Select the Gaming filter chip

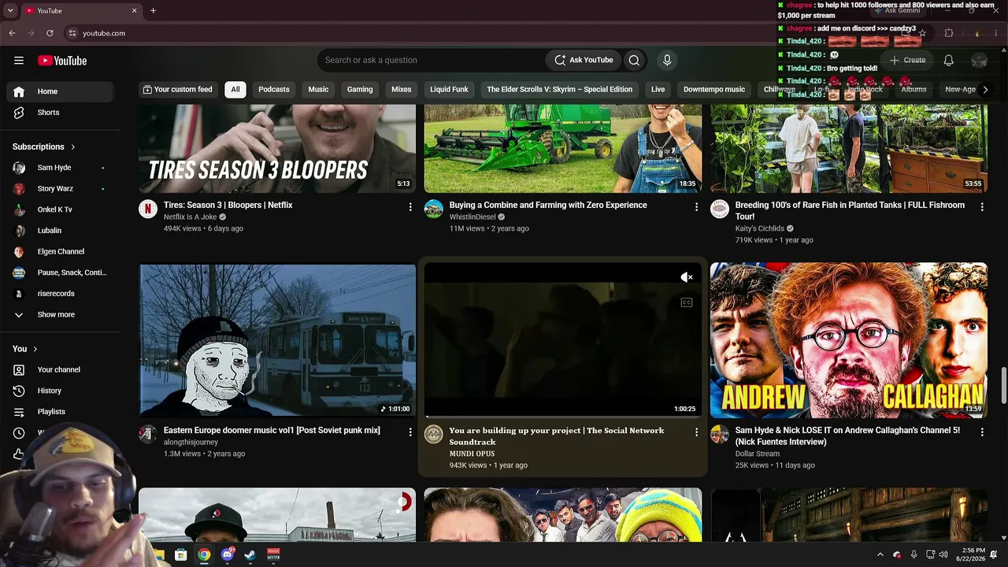tap(360, 90)
